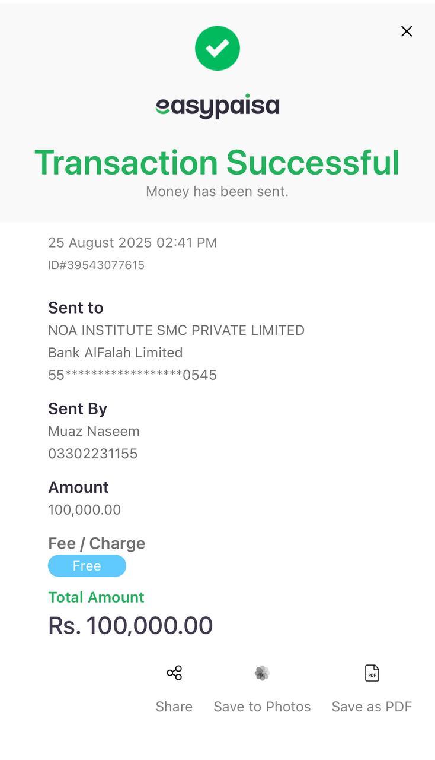Click the sender name Muaz Naseem
435x760 pixels.
(x=94, y=431)
